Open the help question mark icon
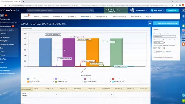Viewport: 185px width, 104px height. point(184,10)
